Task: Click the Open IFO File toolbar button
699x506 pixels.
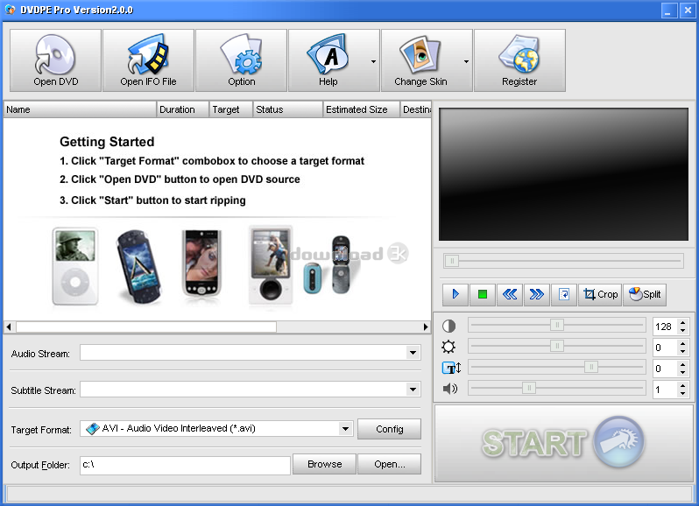Action: click(148, 60)
